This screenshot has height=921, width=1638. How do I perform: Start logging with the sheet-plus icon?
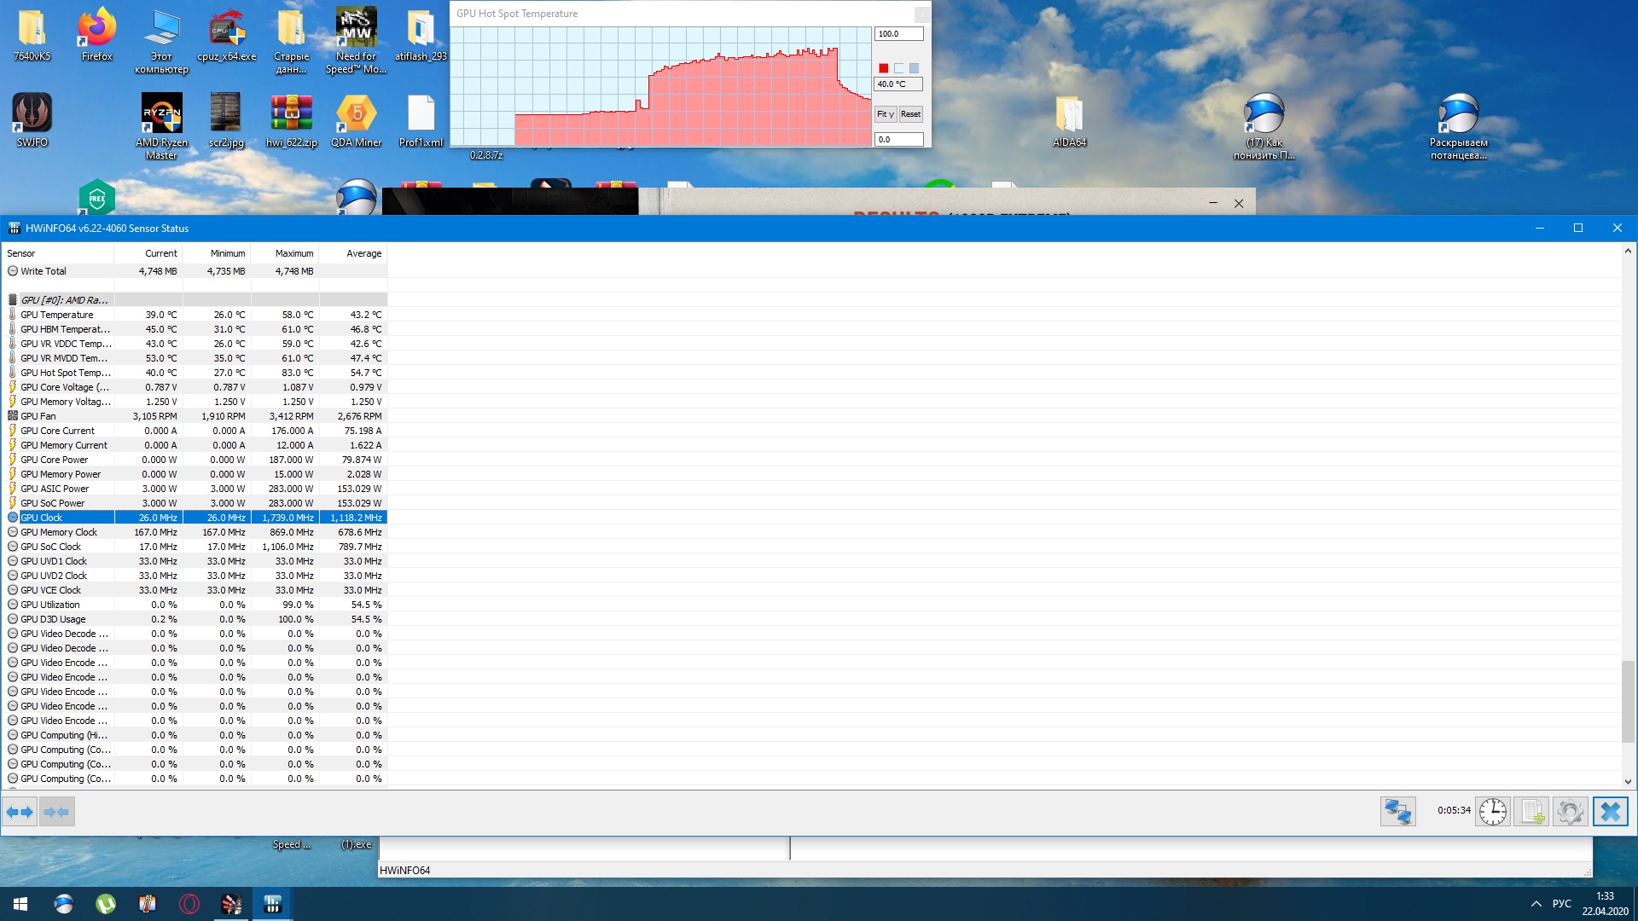pos(1531,811)
